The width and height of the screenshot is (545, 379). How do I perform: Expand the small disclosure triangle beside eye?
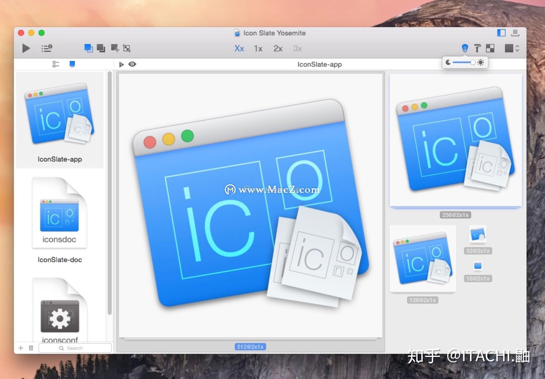click(121, 64)
